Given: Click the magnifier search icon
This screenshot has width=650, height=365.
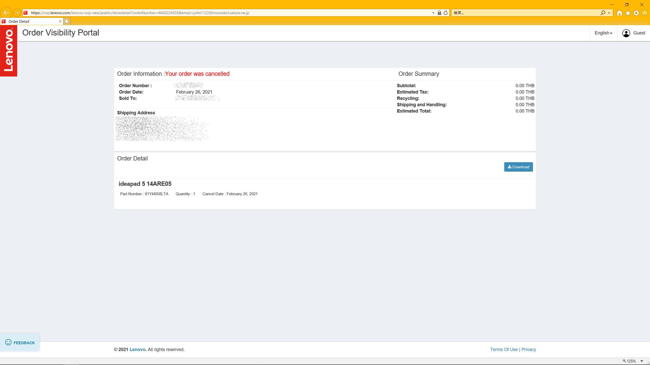Looking at the screenshot, I should tap(603, 13).
